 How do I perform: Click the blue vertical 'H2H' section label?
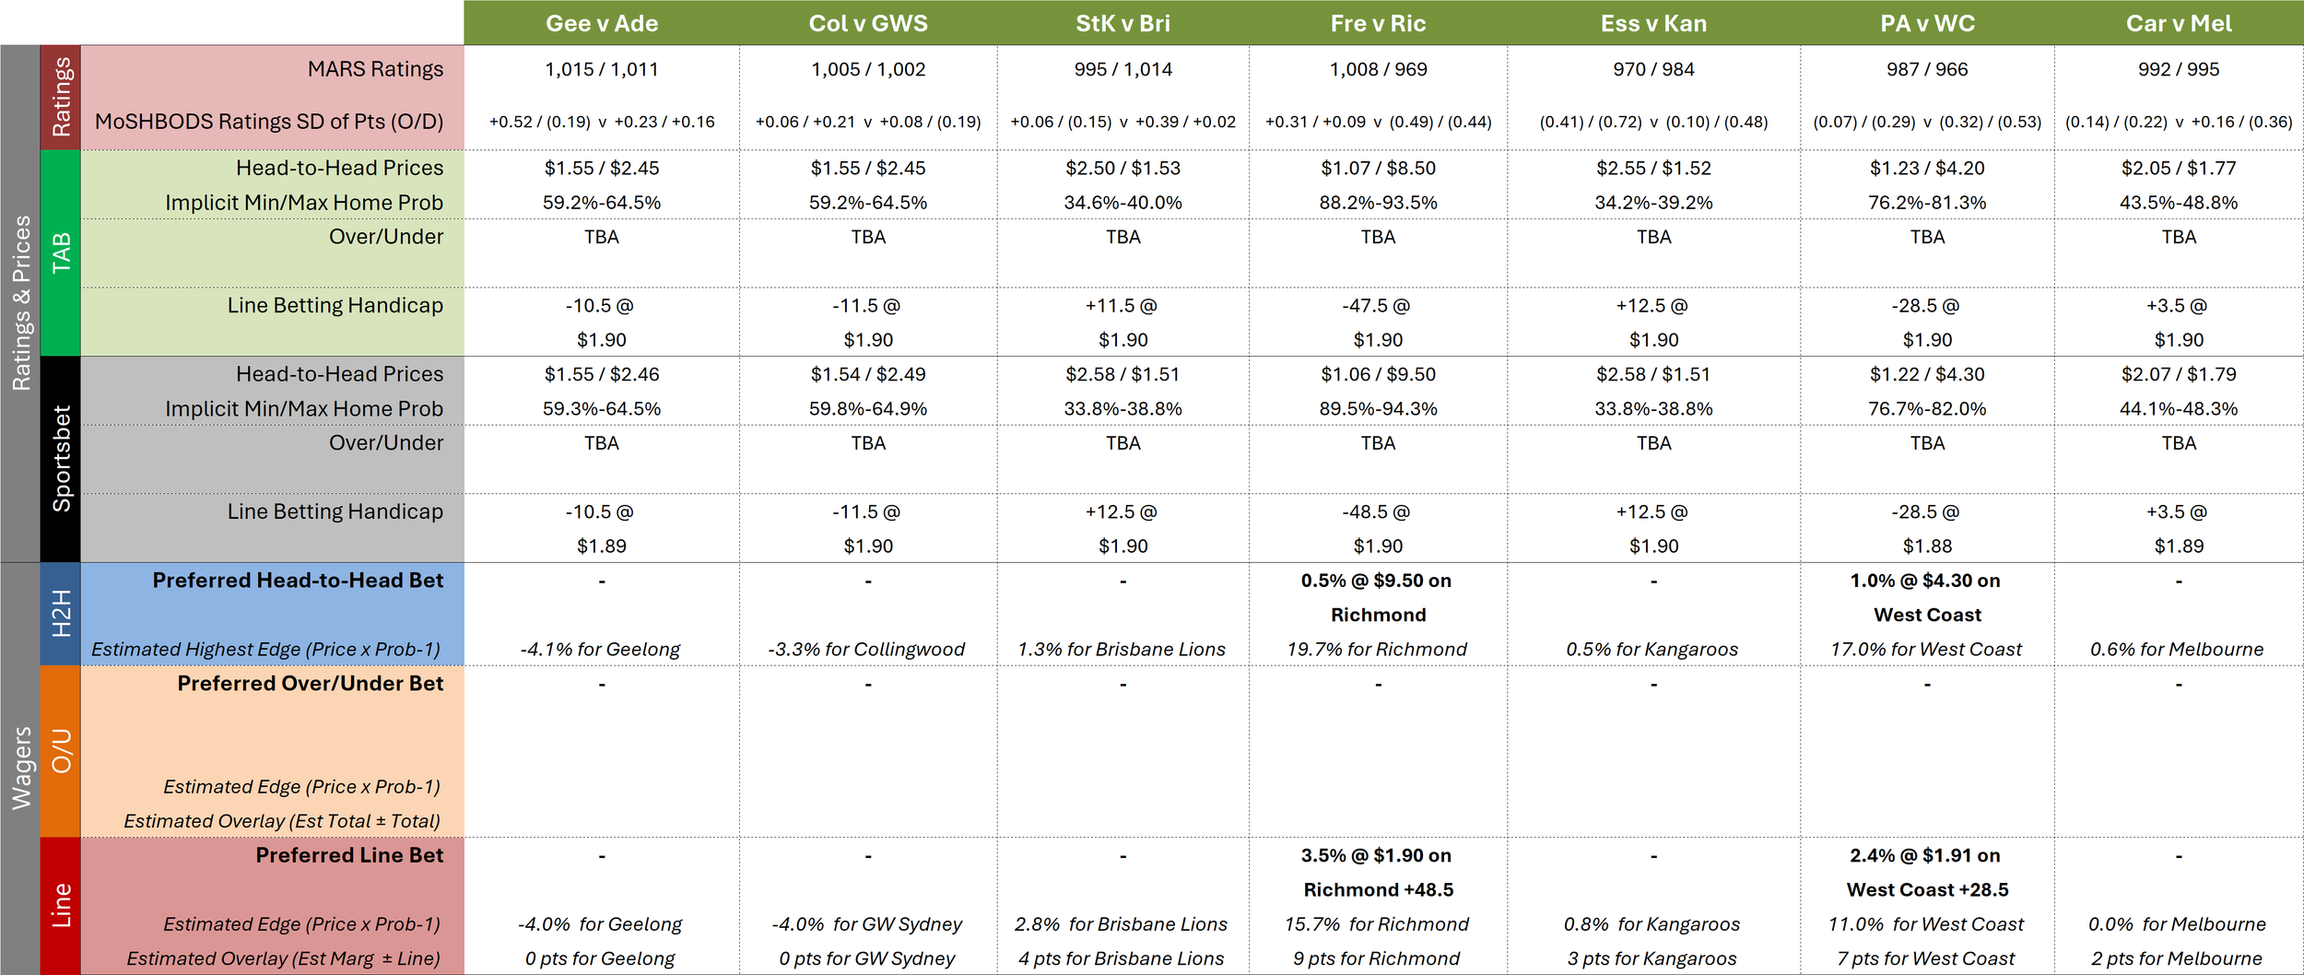pos(61,614)
